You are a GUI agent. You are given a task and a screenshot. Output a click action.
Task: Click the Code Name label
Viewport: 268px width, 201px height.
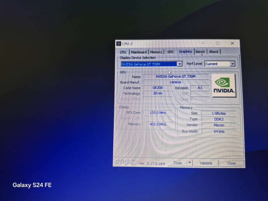(x=132, y=88)
